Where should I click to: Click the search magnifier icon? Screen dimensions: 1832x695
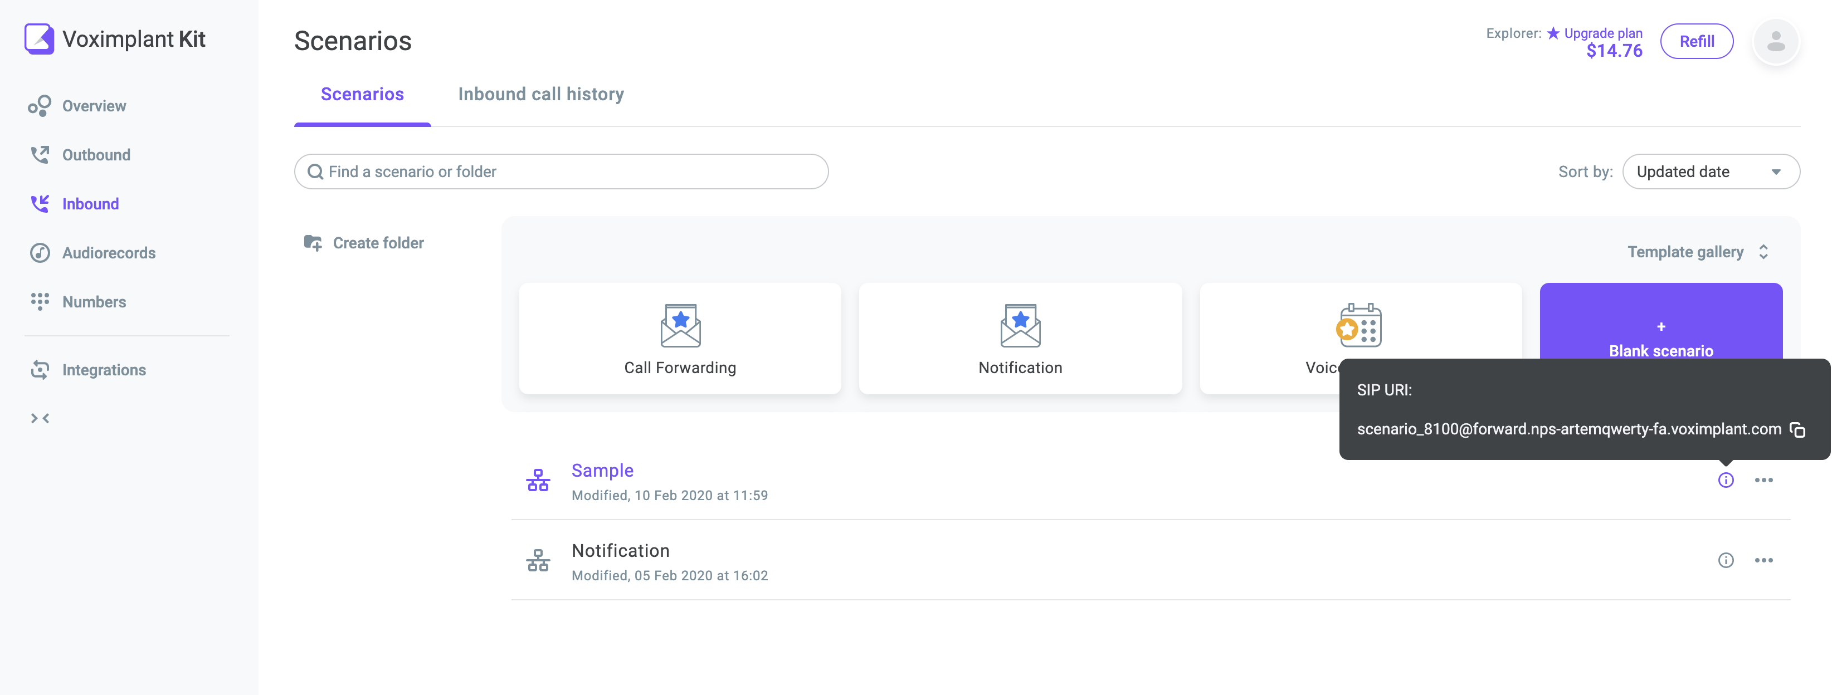tap(315, 172)
